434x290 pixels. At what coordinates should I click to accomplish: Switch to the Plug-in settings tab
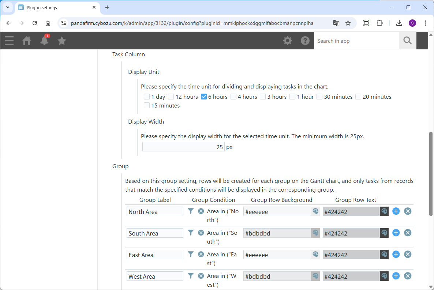tap(55, 7)
